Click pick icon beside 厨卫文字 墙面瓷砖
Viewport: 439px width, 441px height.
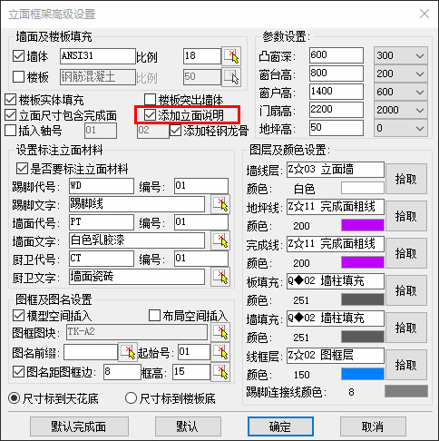tap(220, 277)
